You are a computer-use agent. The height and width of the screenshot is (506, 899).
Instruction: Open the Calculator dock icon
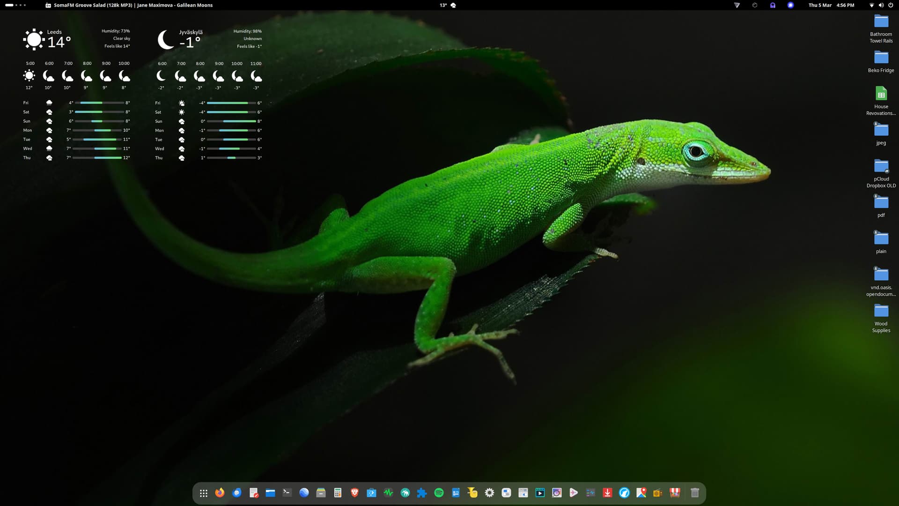338,492
